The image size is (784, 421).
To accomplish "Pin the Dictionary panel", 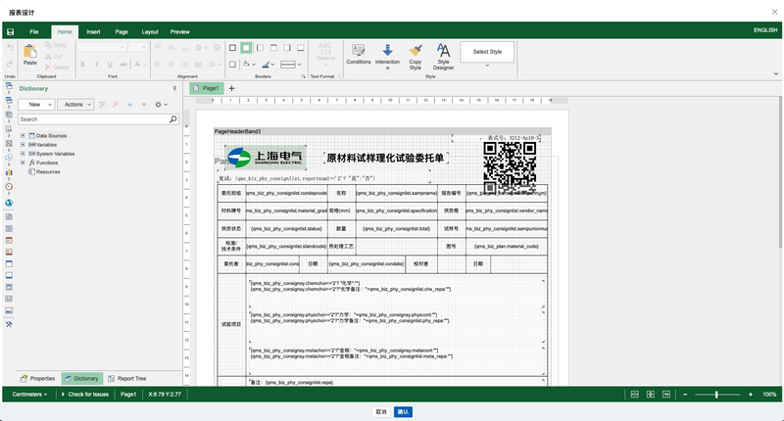I will pos(174,88).
